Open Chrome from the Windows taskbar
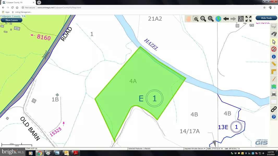The image size is (278, 156). click(39, 153)
